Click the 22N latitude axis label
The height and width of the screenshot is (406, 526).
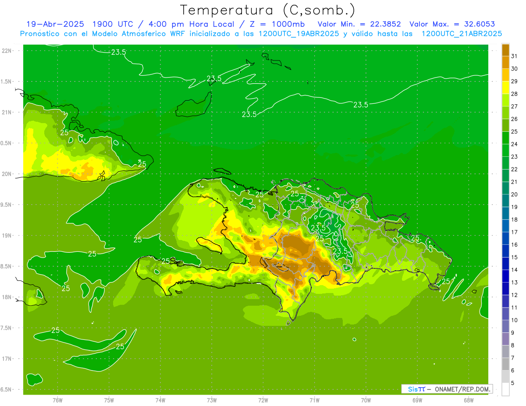[x=6, y=51]
